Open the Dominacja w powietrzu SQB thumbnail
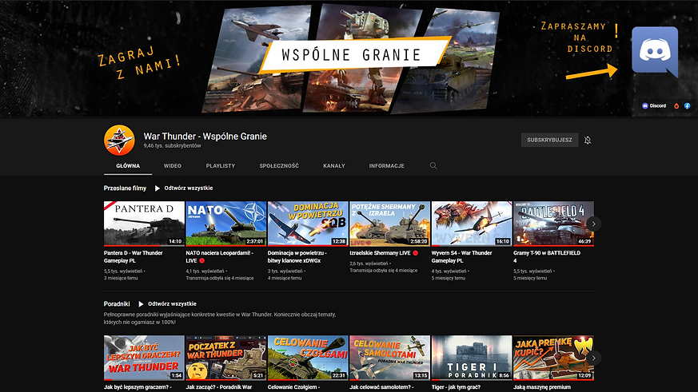The image size is (698, 392). click(x=308, y=224)
